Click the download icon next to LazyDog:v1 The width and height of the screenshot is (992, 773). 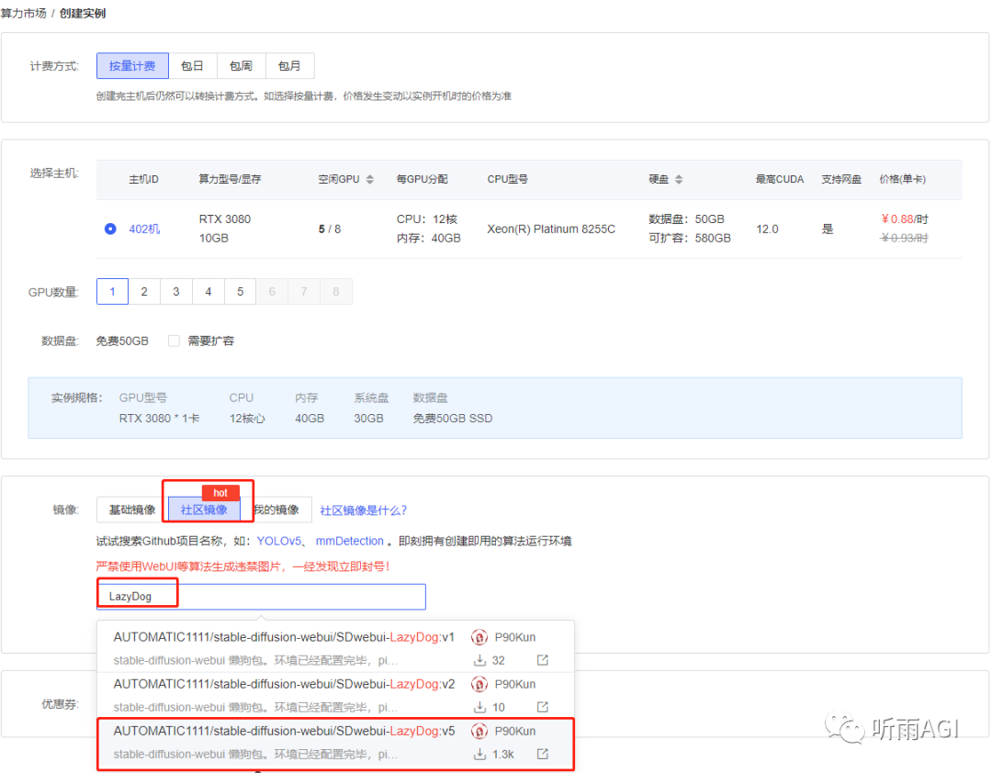[x=480, y=659]
